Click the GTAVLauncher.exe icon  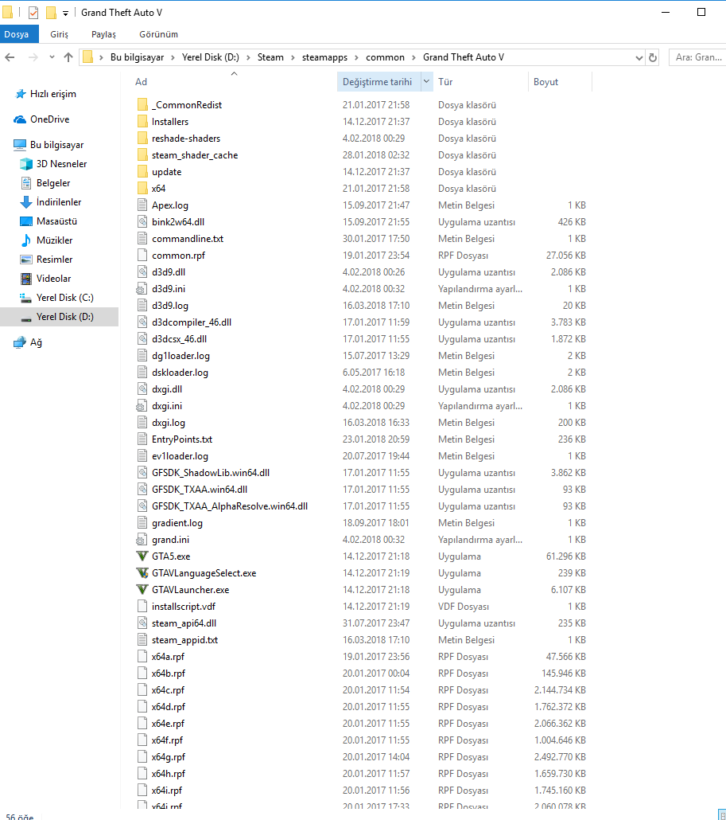coord(142,589)
